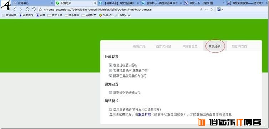Image resolution: width=269 pixels, height=129 pixels.
Task: Select the 设置选项 browser tab
Action: tap(76, 3)
